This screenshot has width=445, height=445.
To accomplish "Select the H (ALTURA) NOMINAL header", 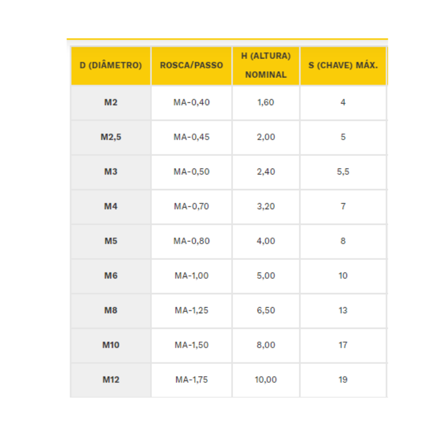I will tap(266, 66).
